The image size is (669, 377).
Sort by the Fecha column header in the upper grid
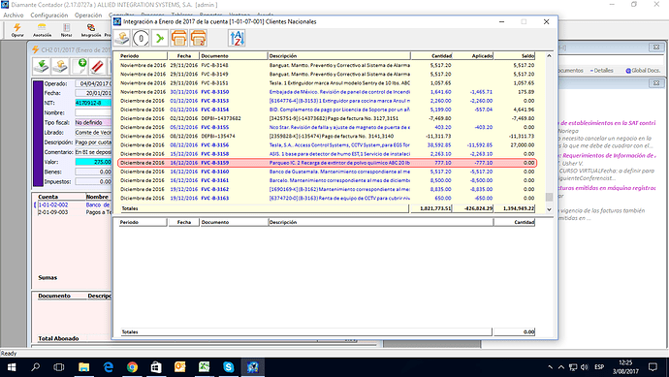(x=184, y=56)
